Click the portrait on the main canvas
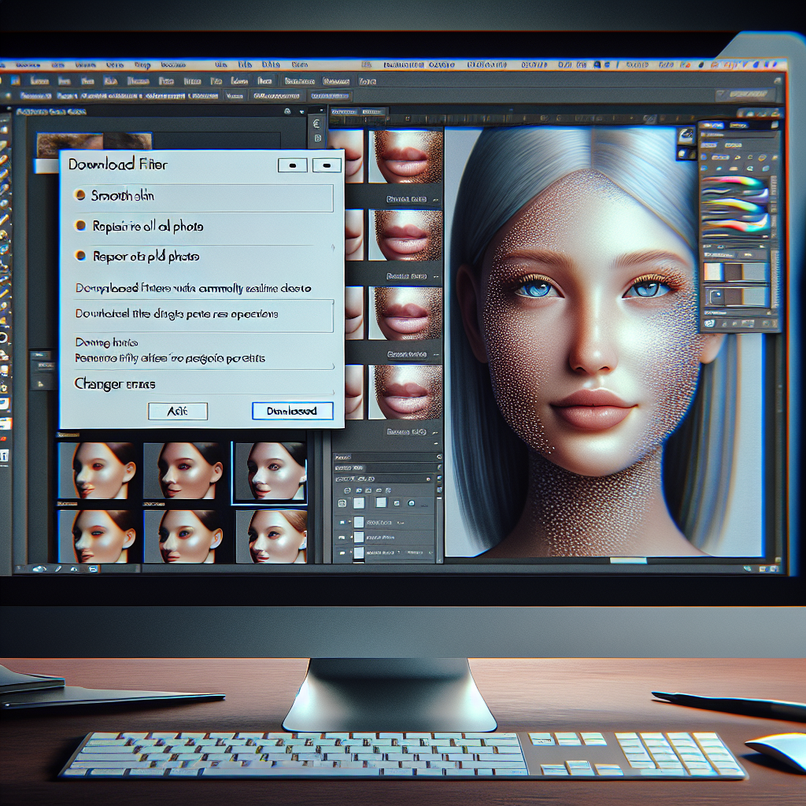This screenshot has width=806, height=806. click(x=604, y=342)
